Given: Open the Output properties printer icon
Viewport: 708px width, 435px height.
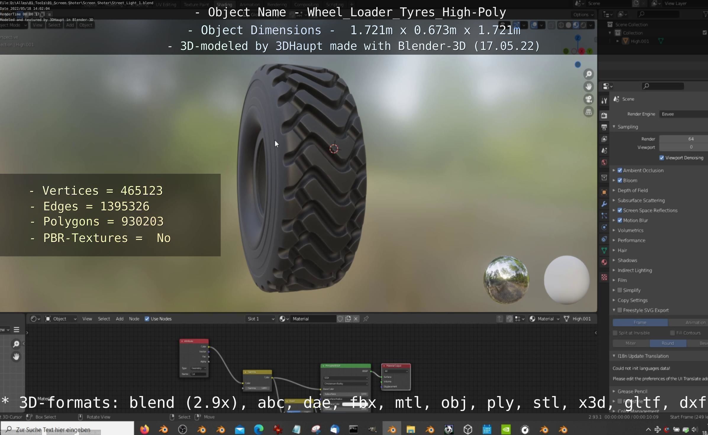Looking at the screenshot, I should point(604,127).
